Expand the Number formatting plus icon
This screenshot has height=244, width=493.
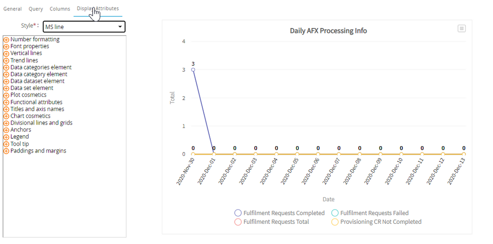[x=6, y=39]
